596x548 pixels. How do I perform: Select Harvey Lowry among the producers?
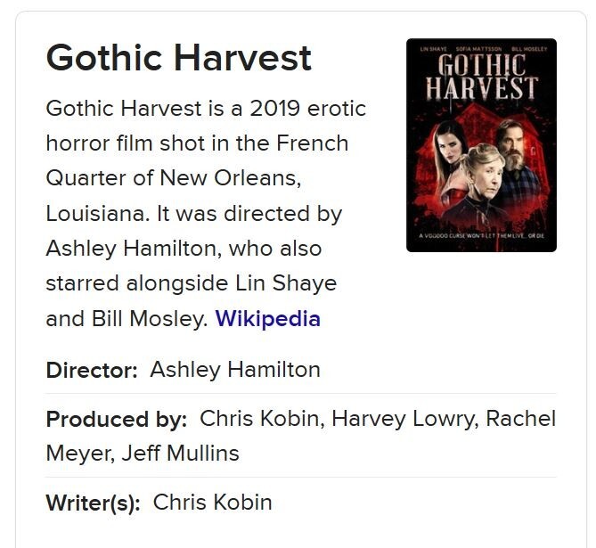[x=403, y=419]
